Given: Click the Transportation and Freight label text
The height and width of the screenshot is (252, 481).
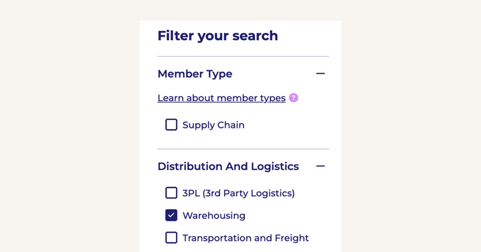Looking at the screenshot, I should [x=245, y=238].
